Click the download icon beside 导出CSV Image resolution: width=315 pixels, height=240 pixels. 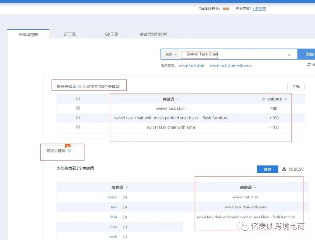pos(284,169)
